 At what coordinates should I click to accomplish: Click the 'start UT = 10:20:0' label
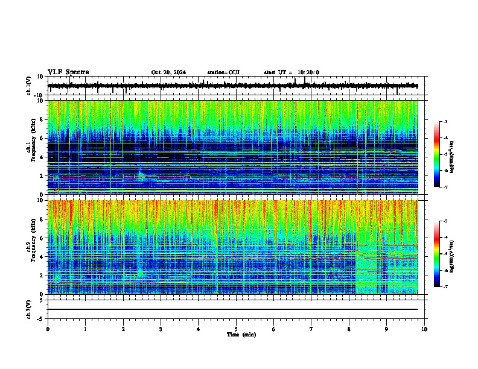click(292, 72)
